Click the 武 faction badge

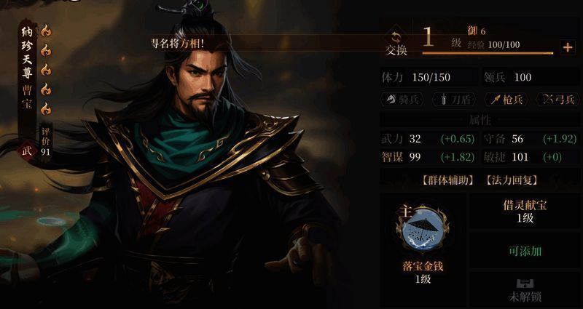click(x=26, y=151)
